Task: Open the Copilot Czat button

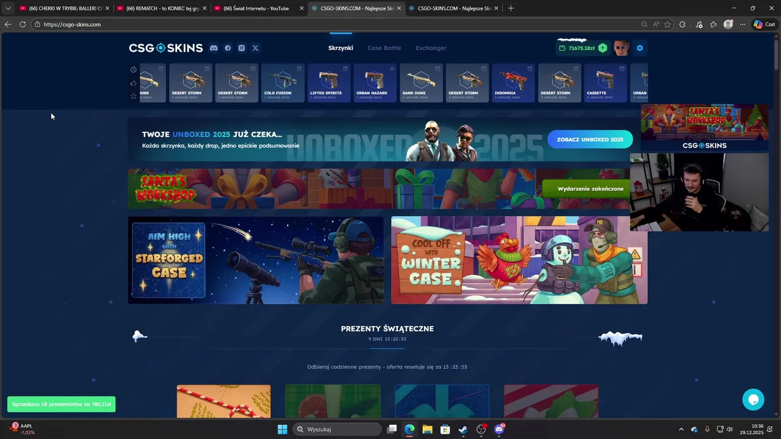Action: pos(764,24)
